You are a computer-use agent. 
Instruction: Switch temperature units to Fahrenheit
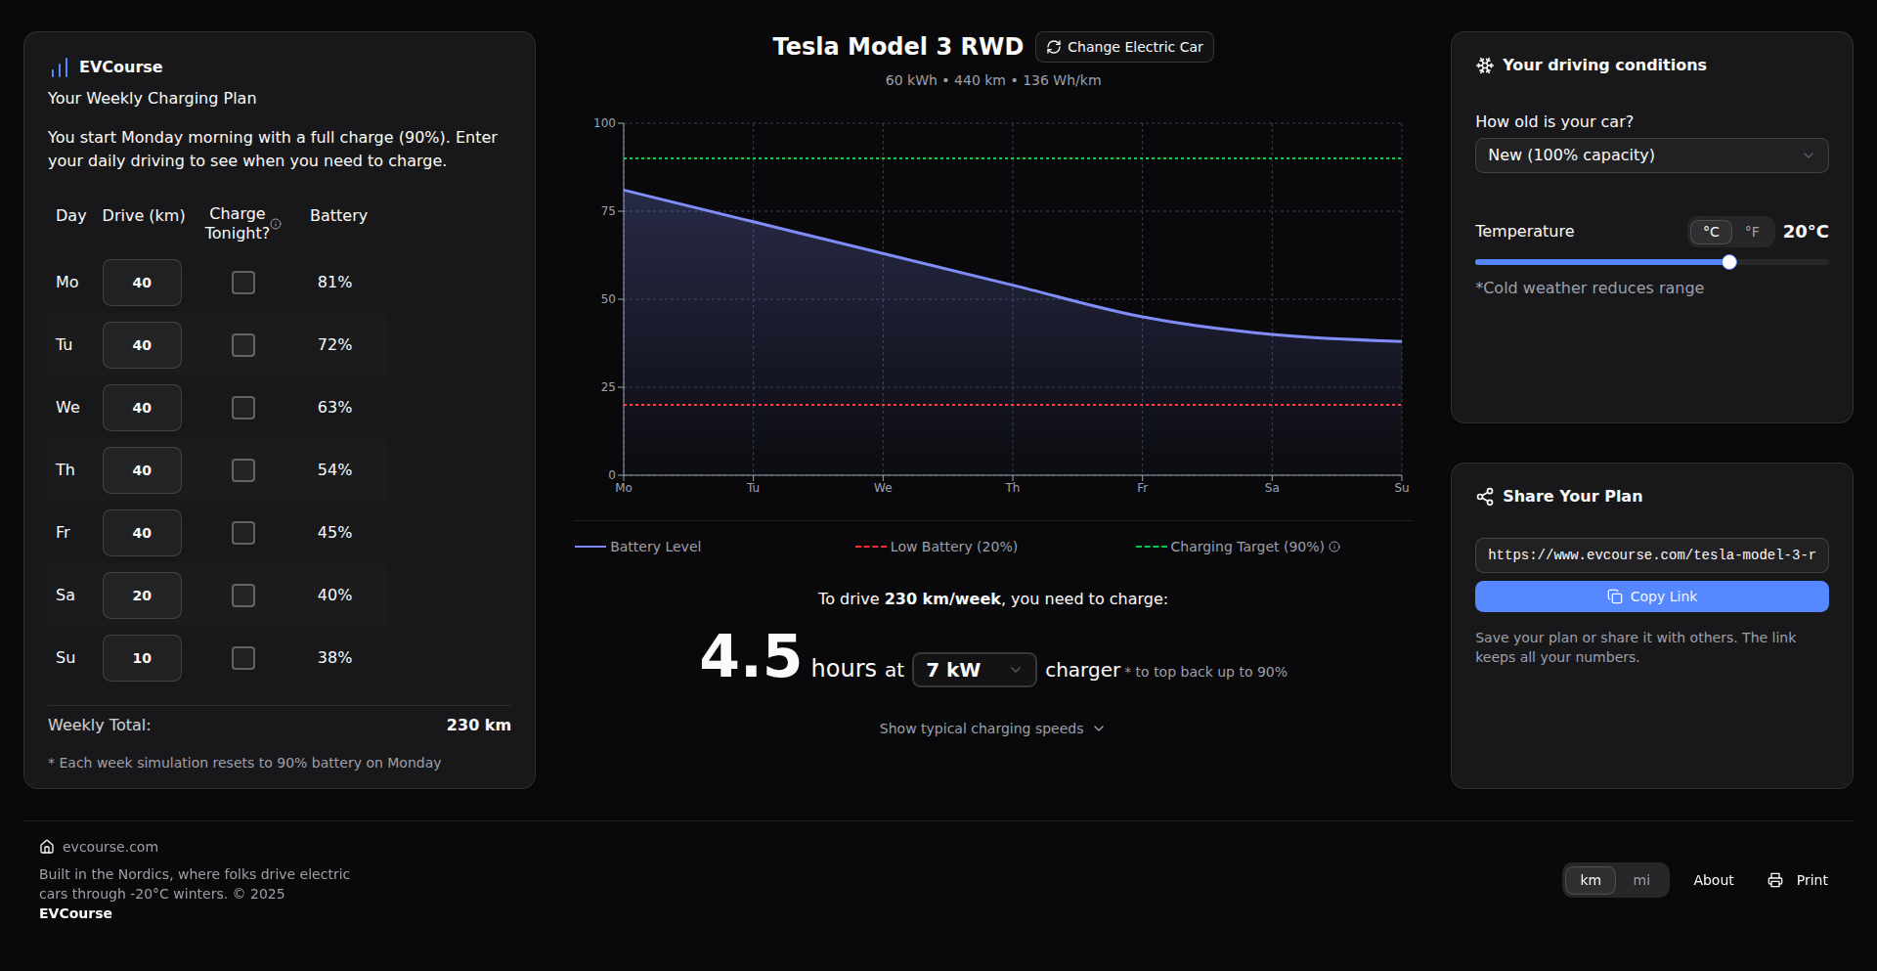coord(1753,232)
